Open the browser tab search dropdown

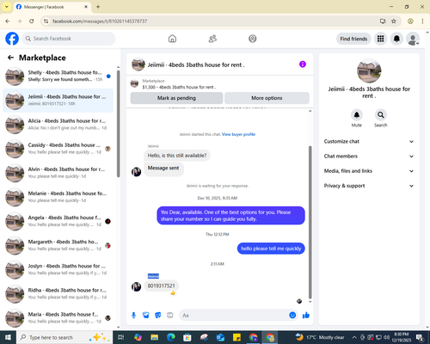6,7
